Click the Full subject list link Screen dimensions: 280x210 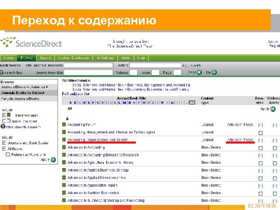[75, 94]
